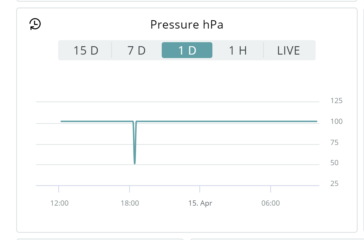Click the 75 y-axis value
The height and width of the screenshot is (240, 364).
point(334,142)
